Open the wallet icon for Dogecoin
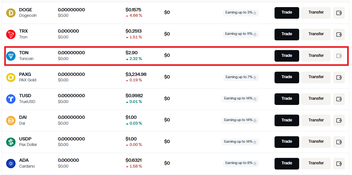The image size is (352, 175). pos(339,13)
